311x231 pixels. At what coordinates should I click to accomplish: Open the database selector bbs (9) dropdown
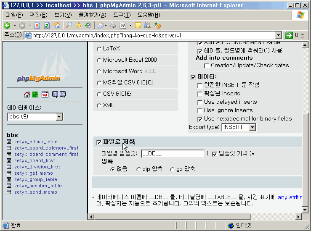pos(59,117)
